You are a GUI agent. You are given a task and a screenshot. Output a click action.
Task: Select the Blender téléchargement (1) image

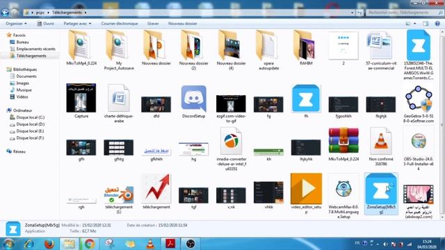click(x=119, y=194)
